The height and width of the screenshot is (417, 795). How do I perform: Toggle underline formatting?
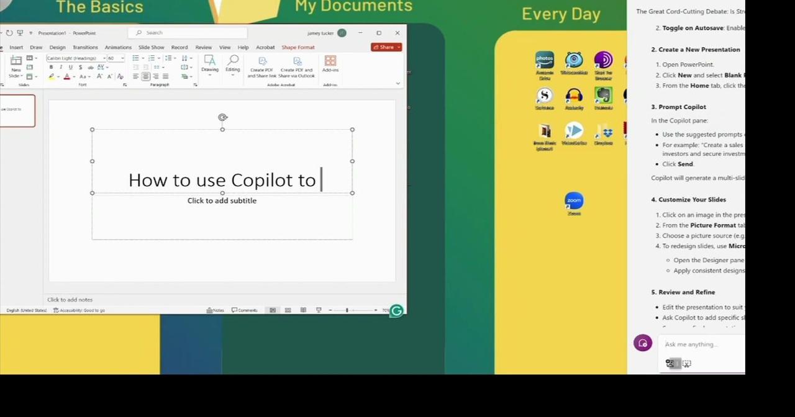pyautogui.click(x=70, y=67)
